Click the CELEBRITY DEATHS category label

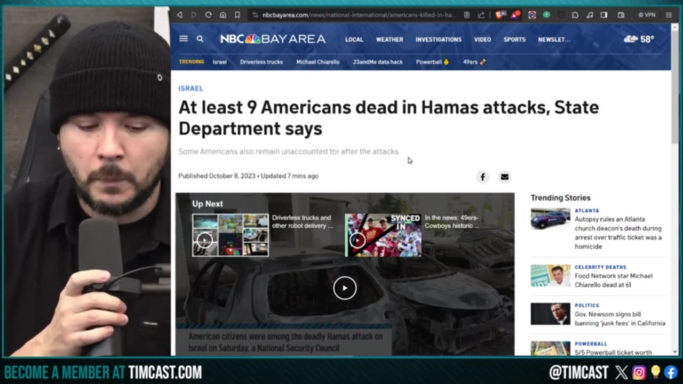[x=600, y=267]
